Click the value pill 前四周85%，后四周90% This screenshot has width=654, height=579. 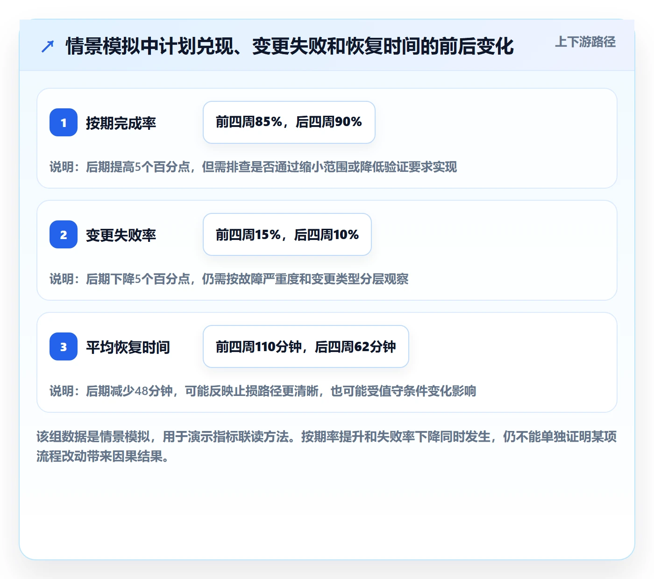pyautogui.click(x=289, y=122)
